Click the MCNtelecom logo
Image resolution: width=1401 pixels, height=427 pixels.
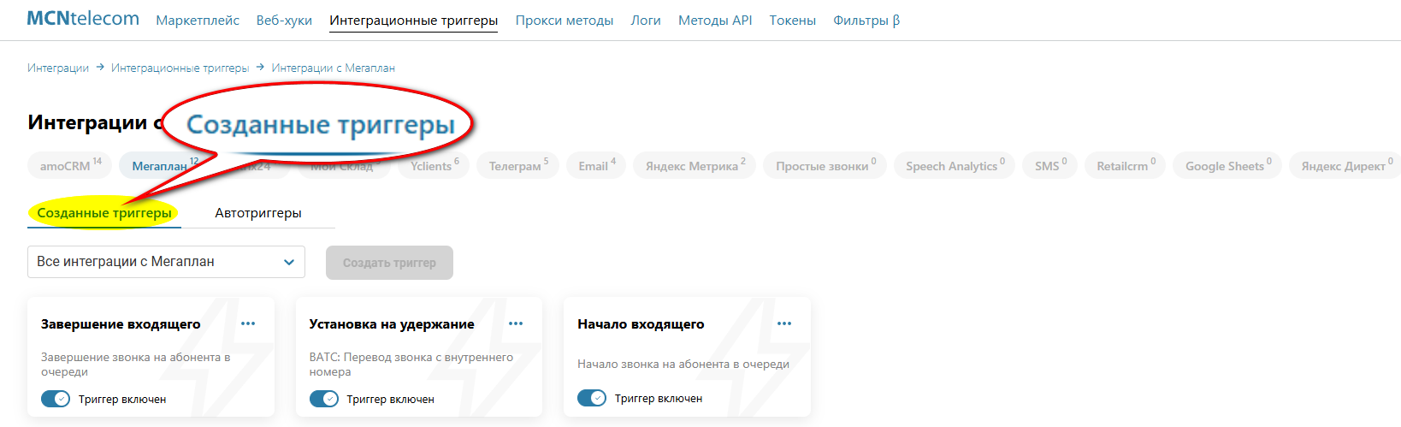[83, 19]
